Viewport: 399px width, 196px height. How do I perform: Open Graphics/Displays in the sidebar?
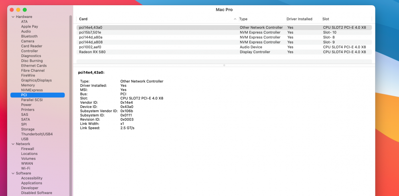coord(36,80)
